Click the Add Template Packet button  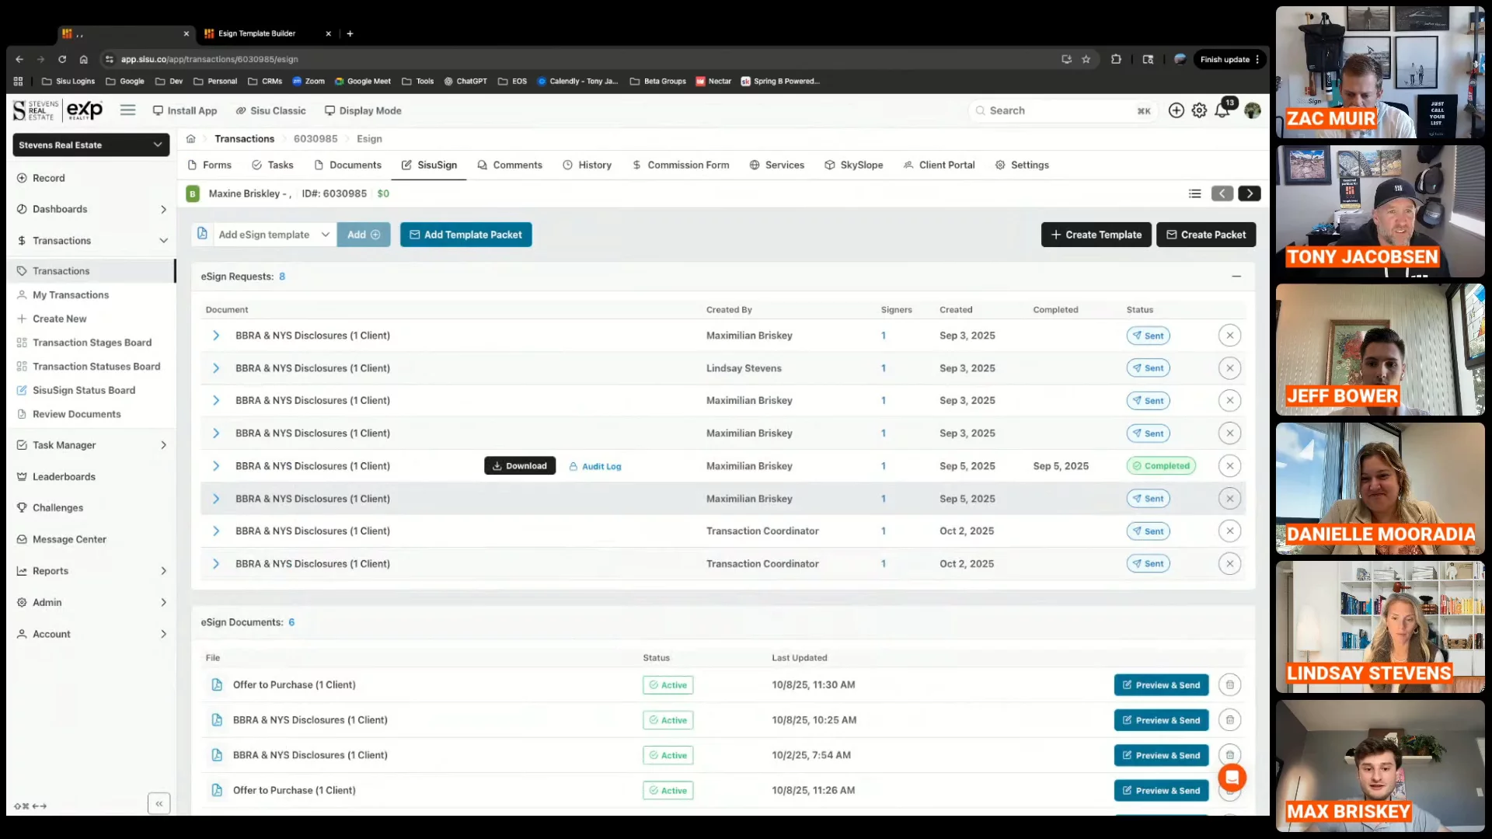coord(465,235)
